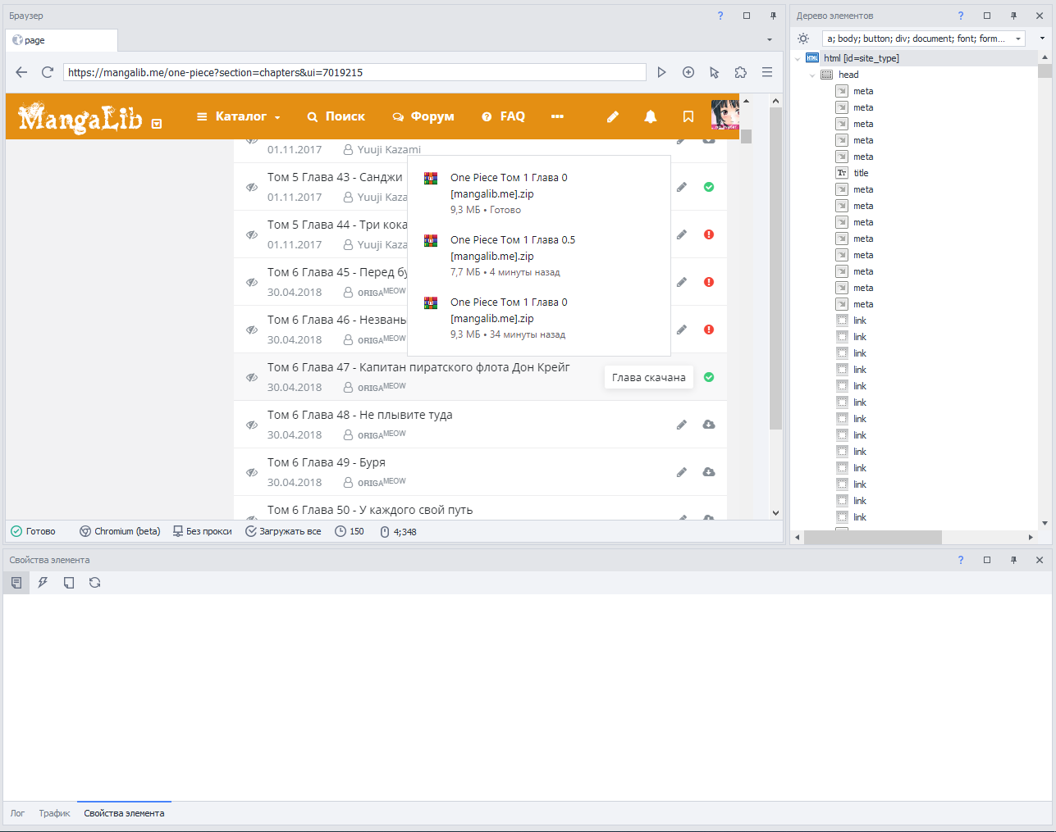The height and width of the screenshot is (832, 1056).
Task: Click the user avatar in the MangaLib header
Action: coord(725,115)
